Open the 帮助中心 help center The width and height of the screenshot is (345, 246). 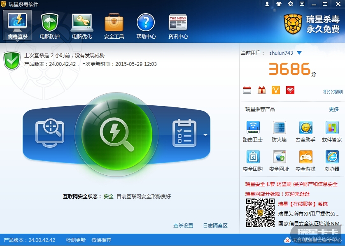click(x=146, y=26)
